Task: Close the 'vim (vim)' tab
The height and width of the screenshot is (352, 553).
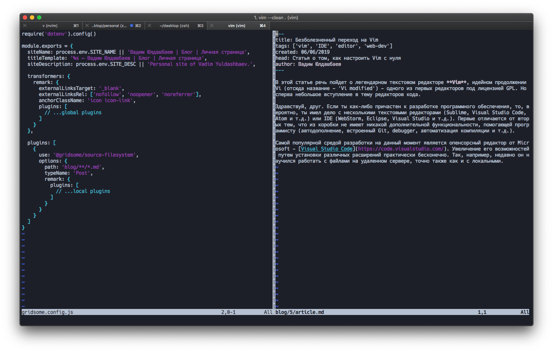Action: pos(212,26)
